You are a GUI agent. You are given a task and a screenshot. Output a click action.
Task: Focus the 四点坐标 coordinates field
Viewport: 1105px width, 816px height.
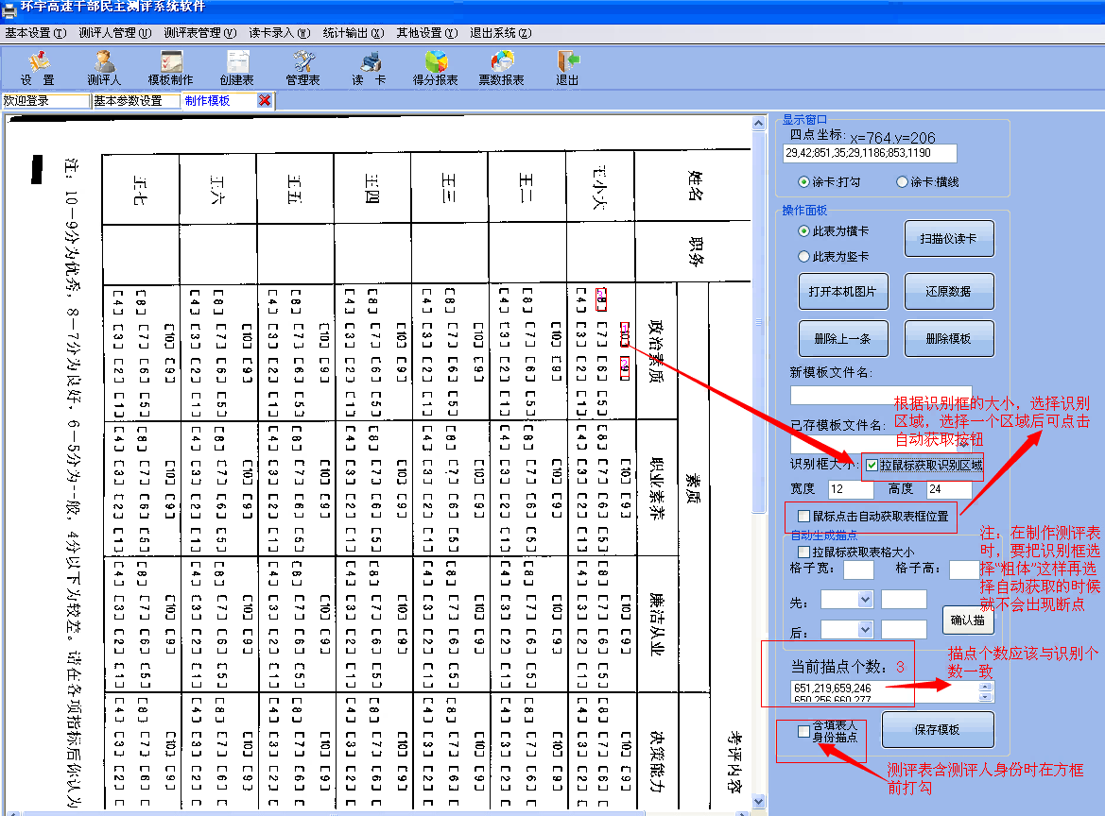click(x=870, y=153)
